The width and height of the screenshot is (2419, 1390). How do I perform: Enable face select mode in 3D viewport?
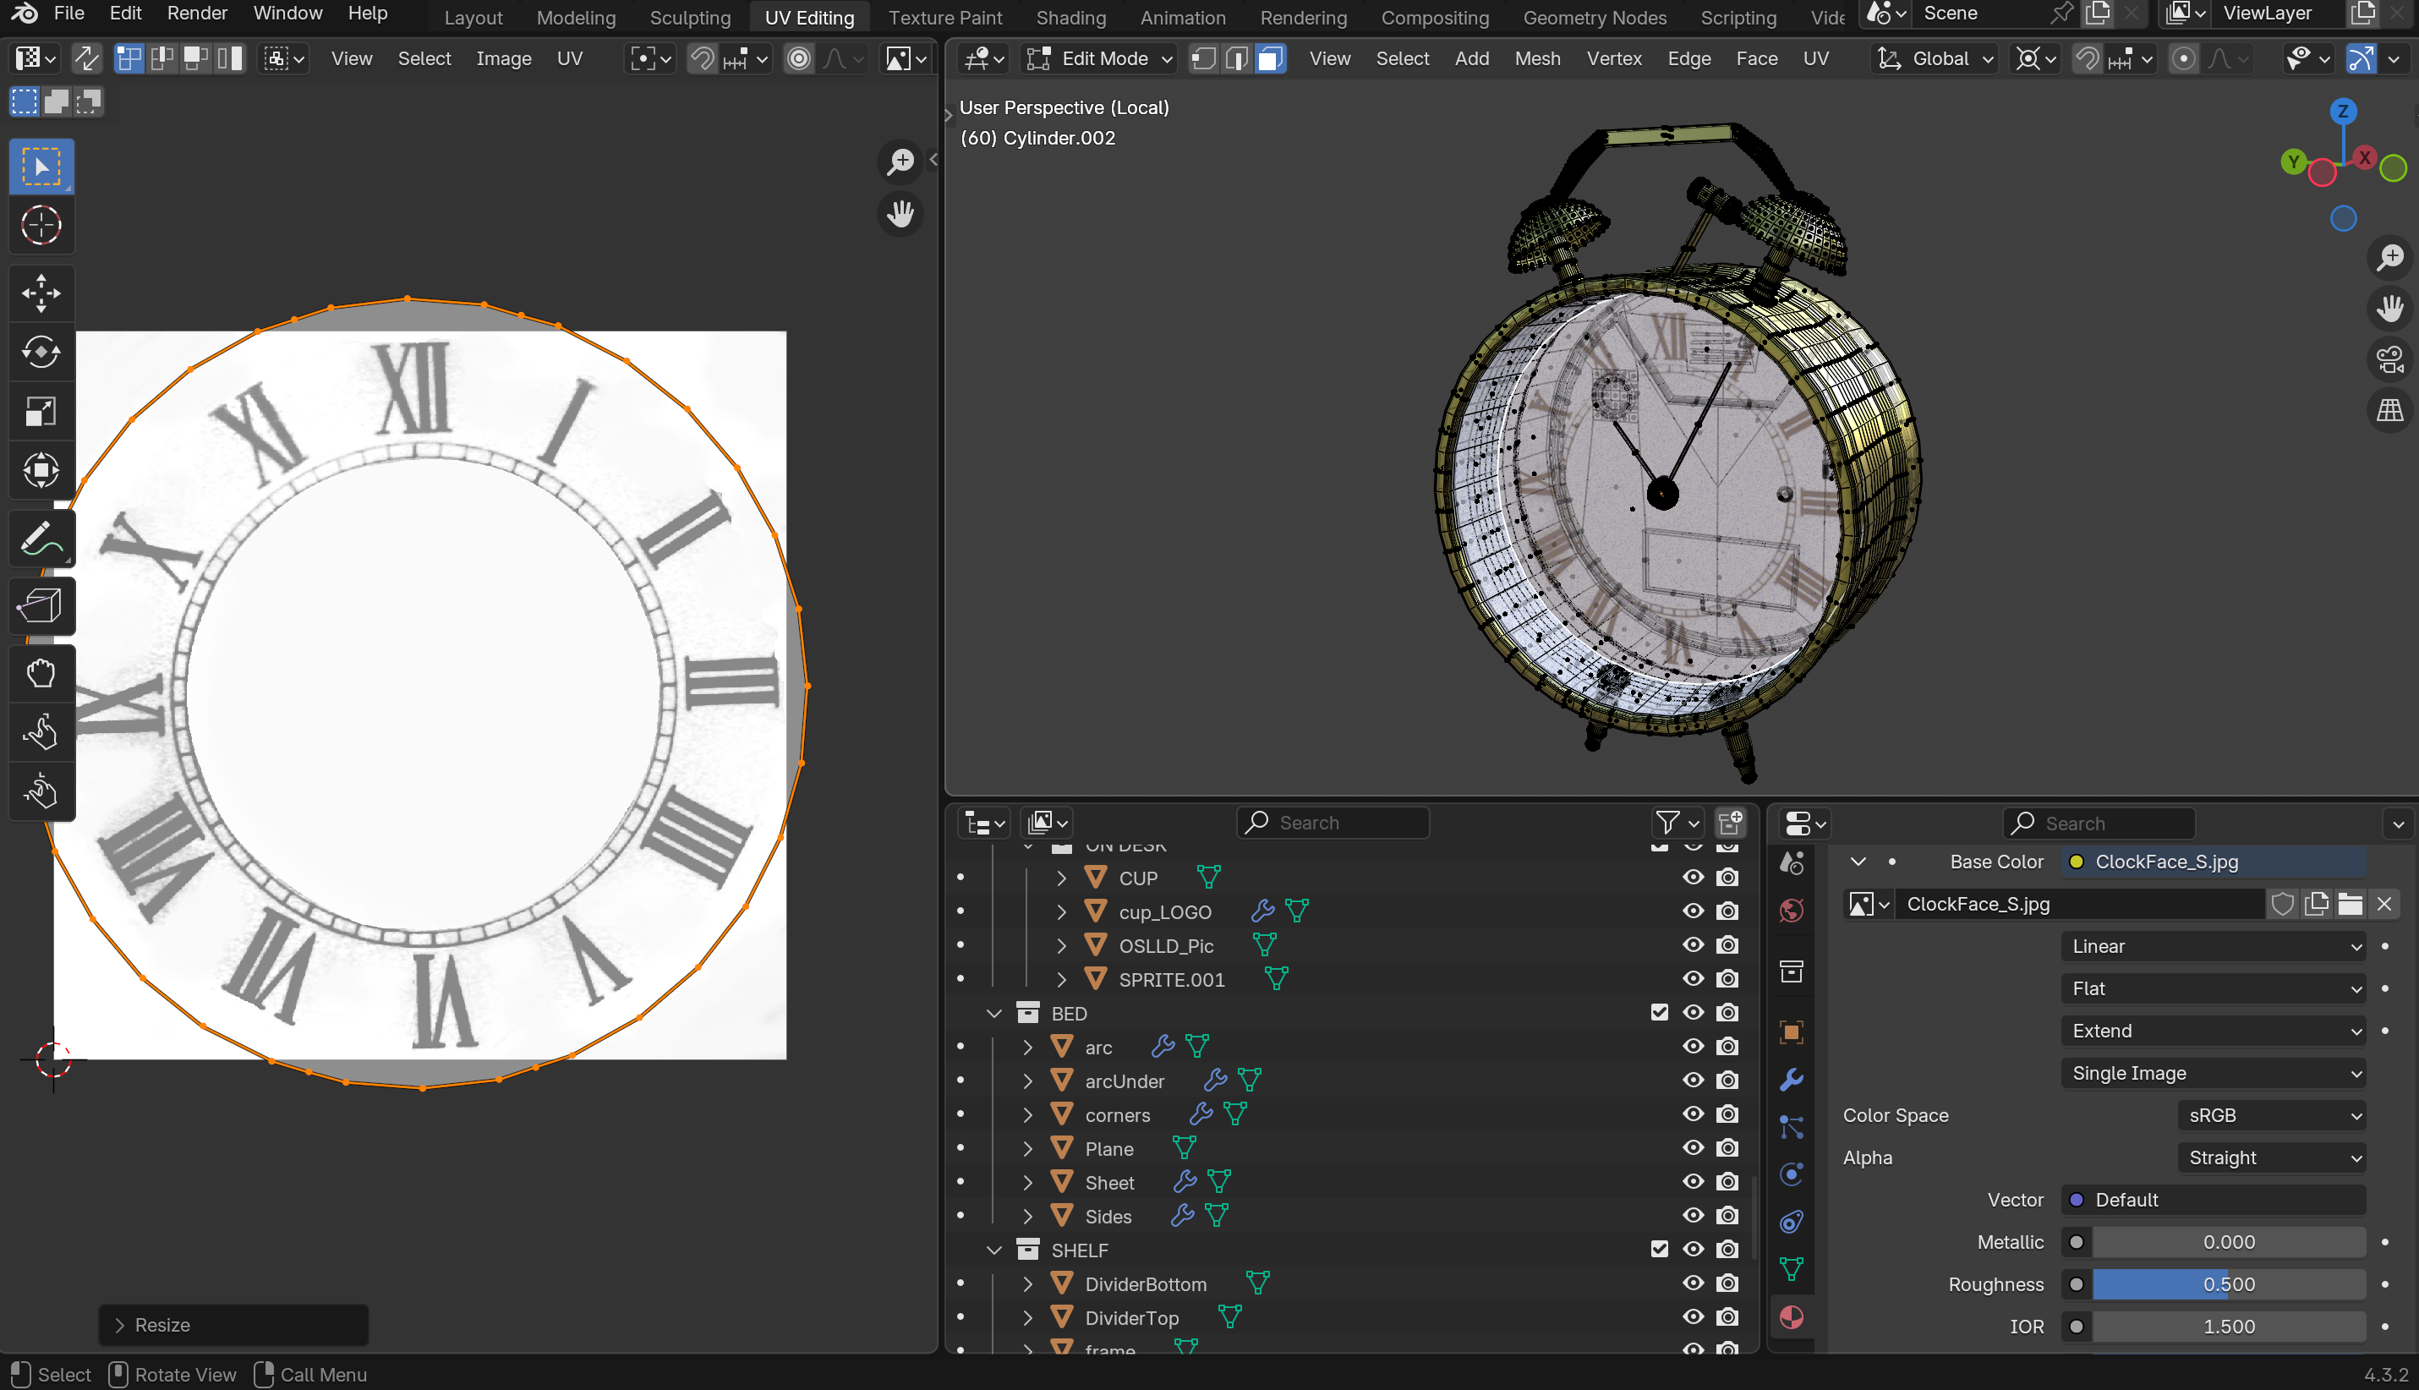point(1270,58)
